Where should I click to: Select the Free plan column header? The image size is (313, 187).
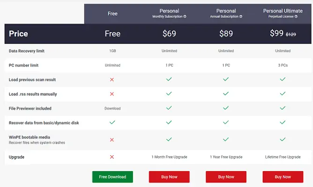point(112,14)
